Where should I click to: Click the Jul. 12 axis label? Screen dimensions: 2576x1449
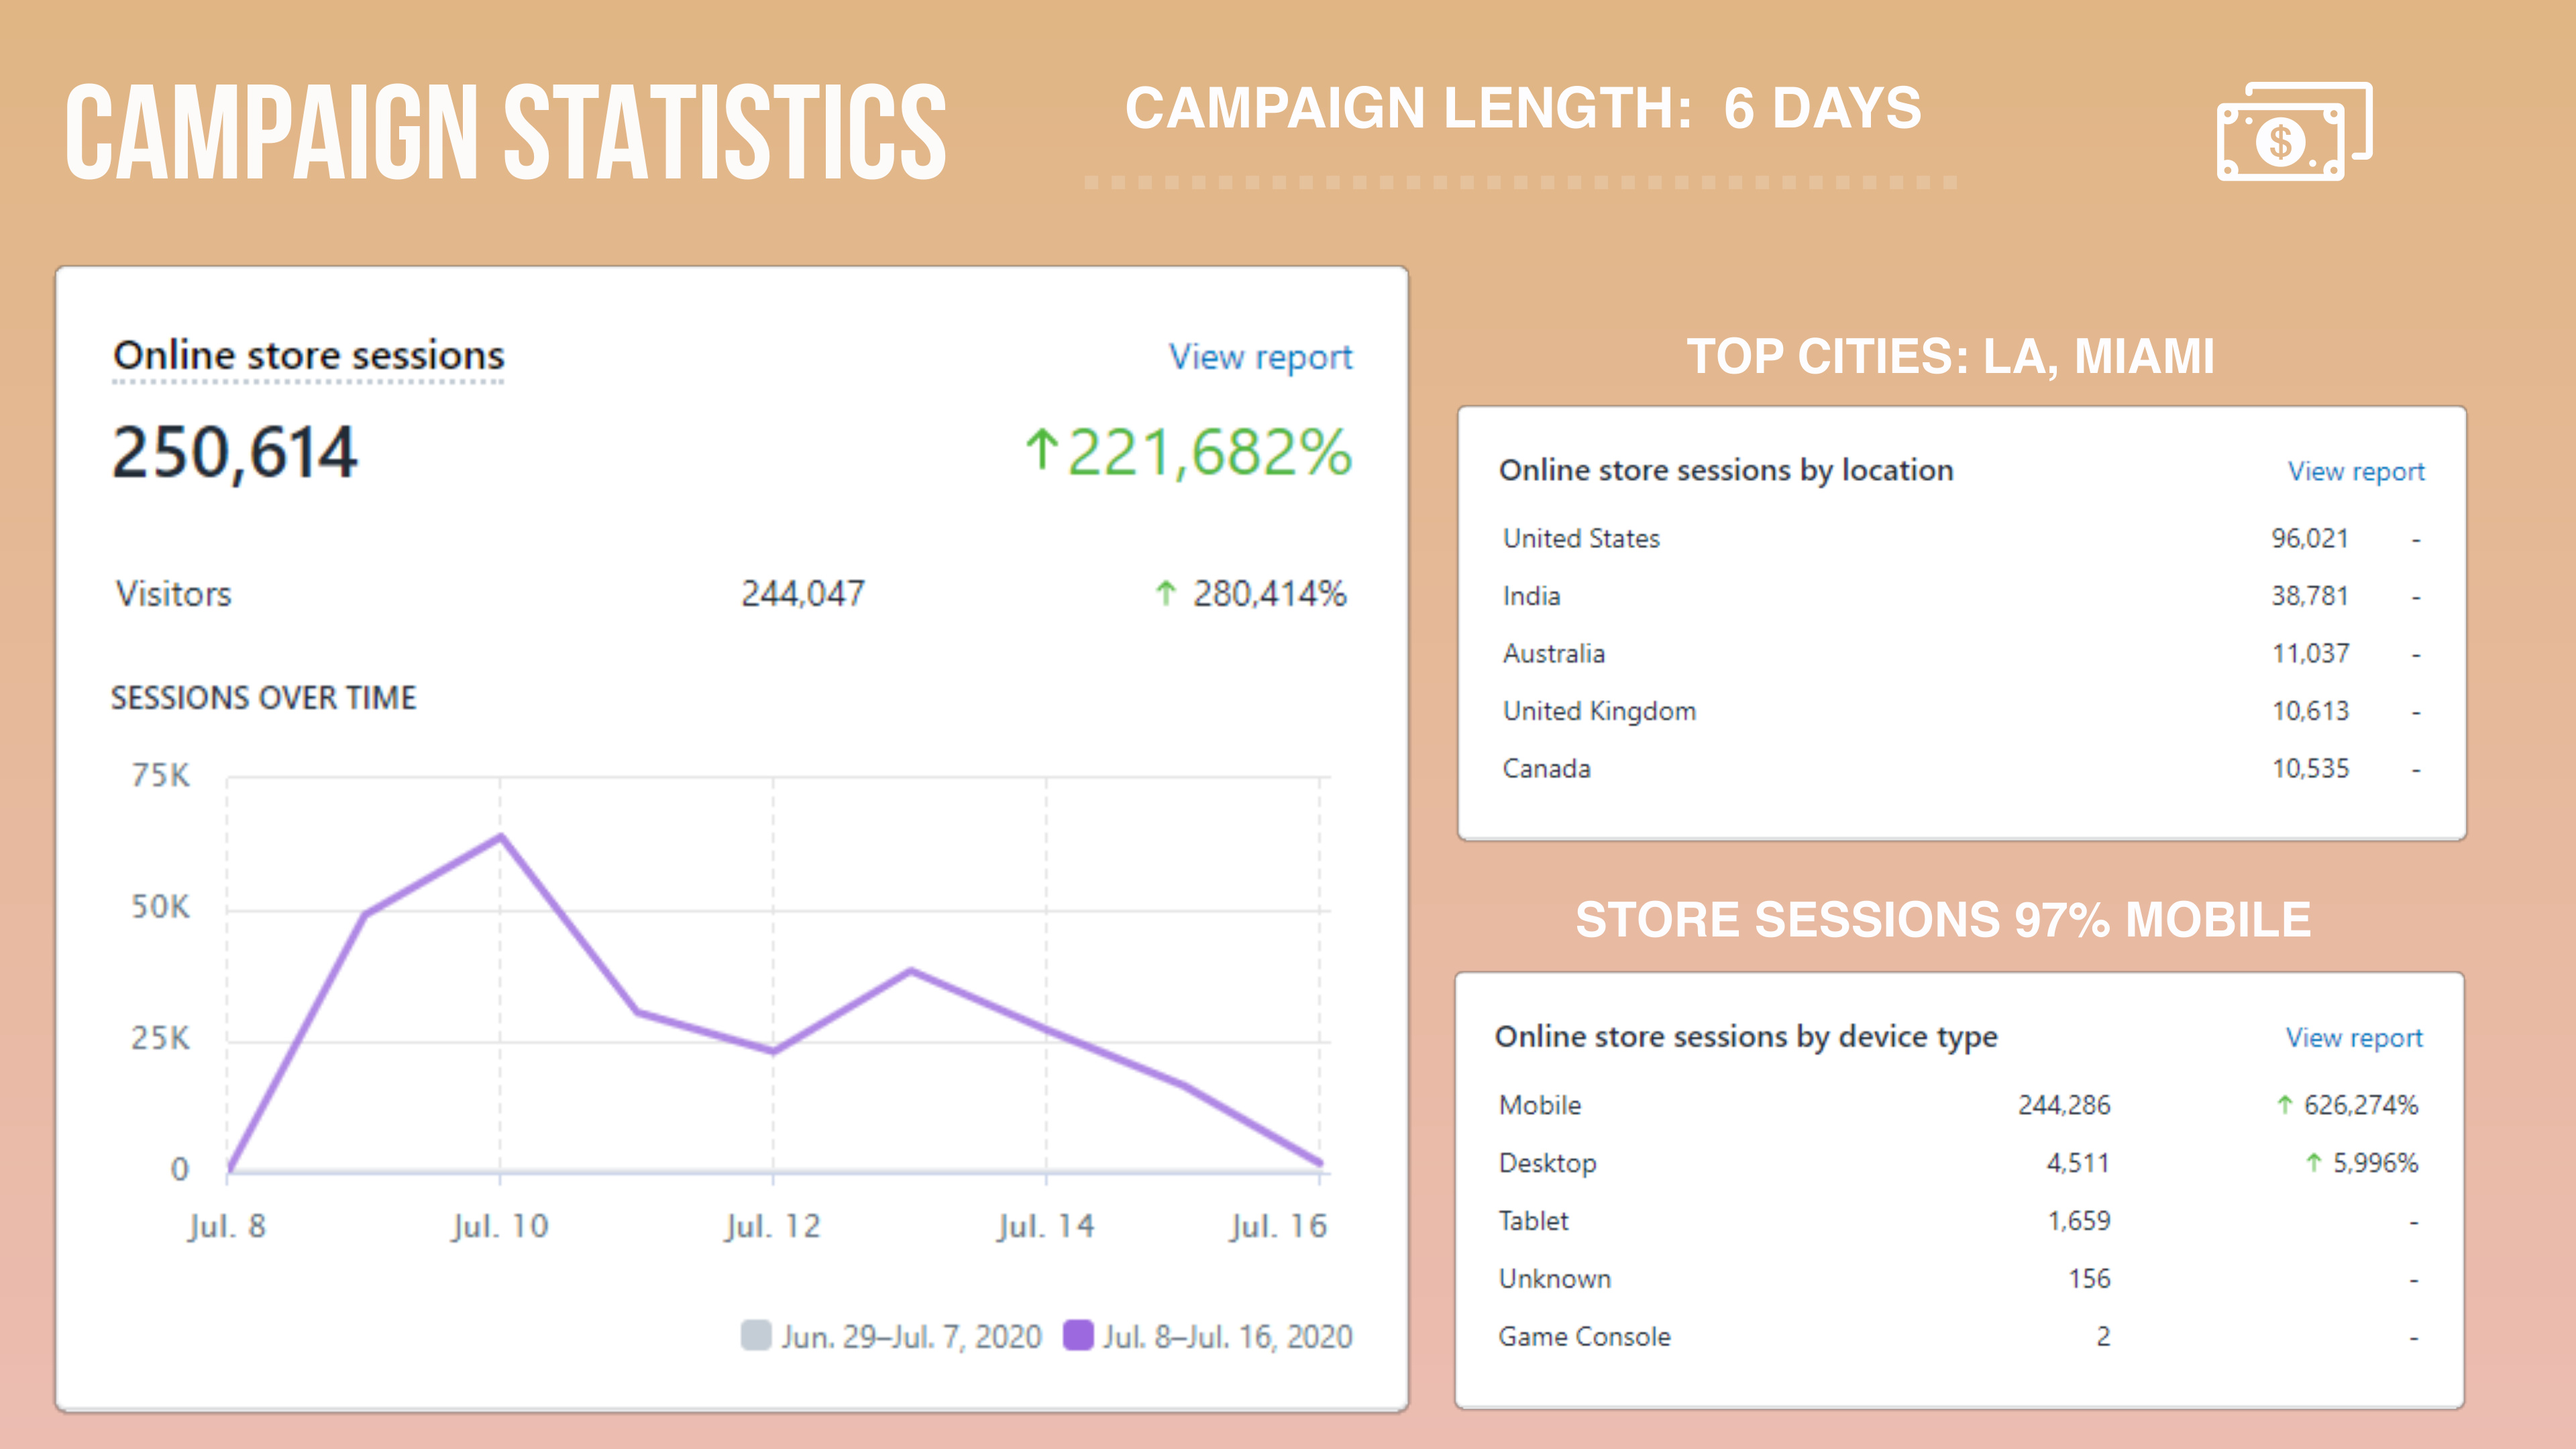tap(772, 1227)
